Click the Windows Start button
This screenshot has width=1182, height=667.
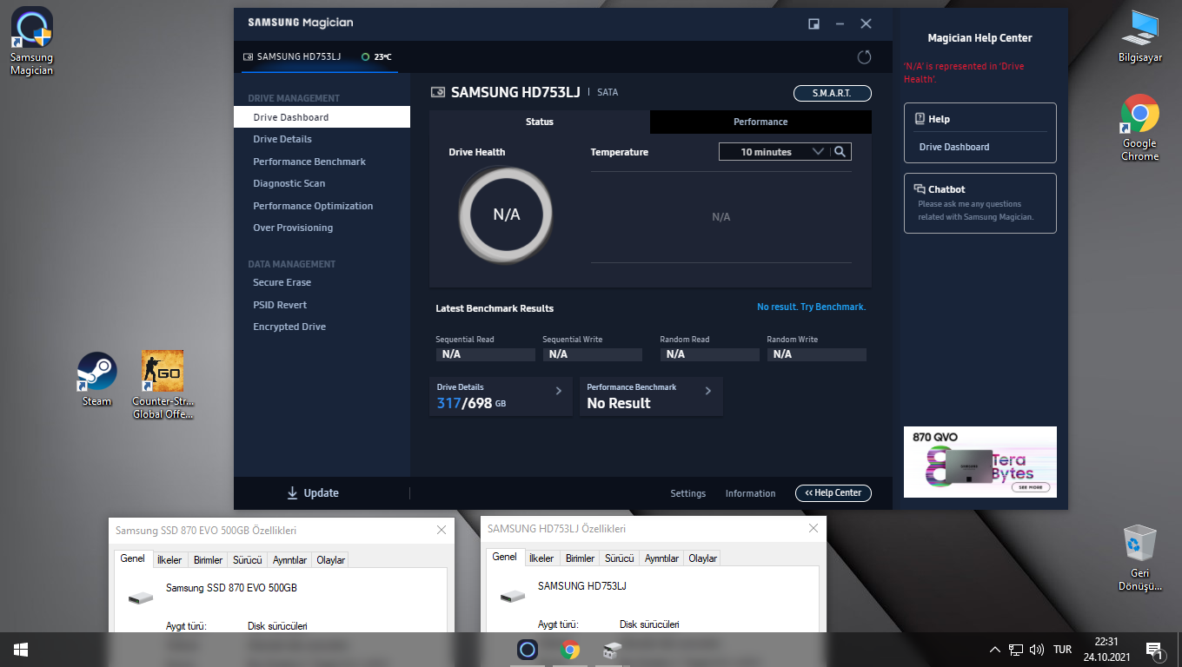point(21,650)
